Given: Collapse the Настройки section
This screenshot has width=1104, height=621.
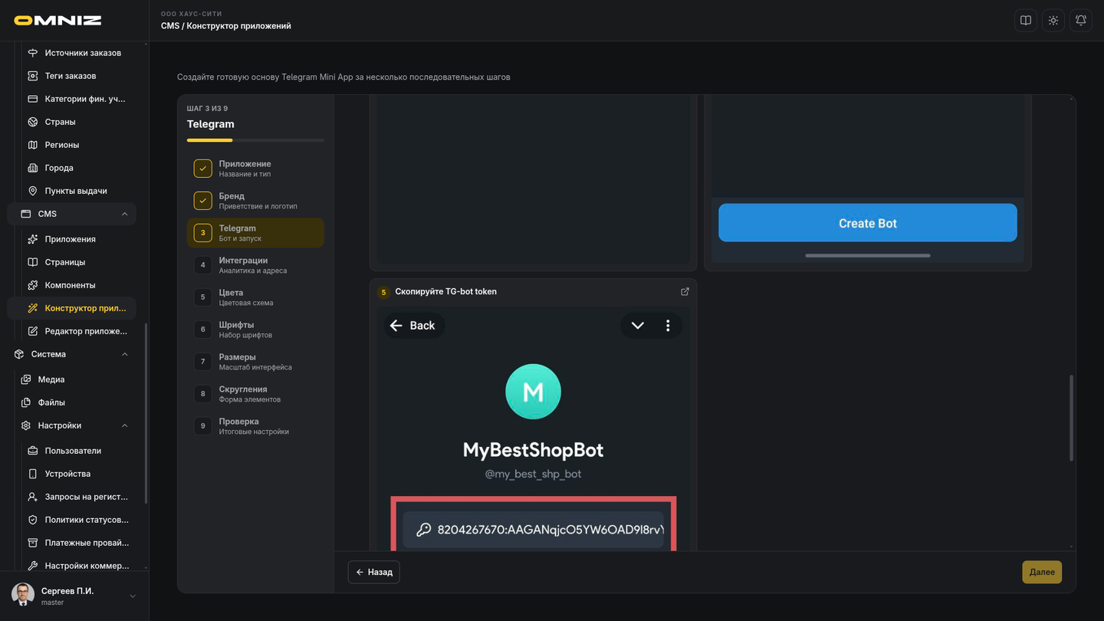Looking at the screenshot, I should pos(124,426).
